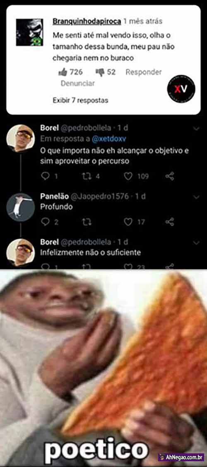The height and width of the screenshot is (467, 207).
Task: Open options chevron on Panelão's tweet
Action: [x=196, y=197]
